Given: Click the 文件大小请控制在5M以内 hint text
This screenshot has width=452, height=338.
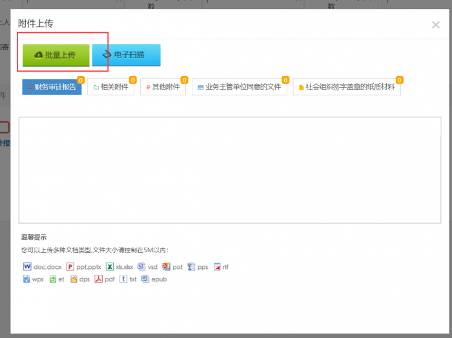Looking at the screenshot, I should click(x=129, y=250).
